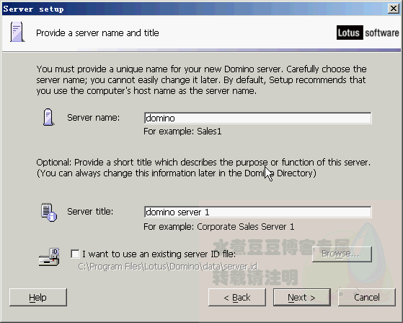Cancel the server setup
The height and width of the screenshot is (323, 403).
tap(367, 298)
